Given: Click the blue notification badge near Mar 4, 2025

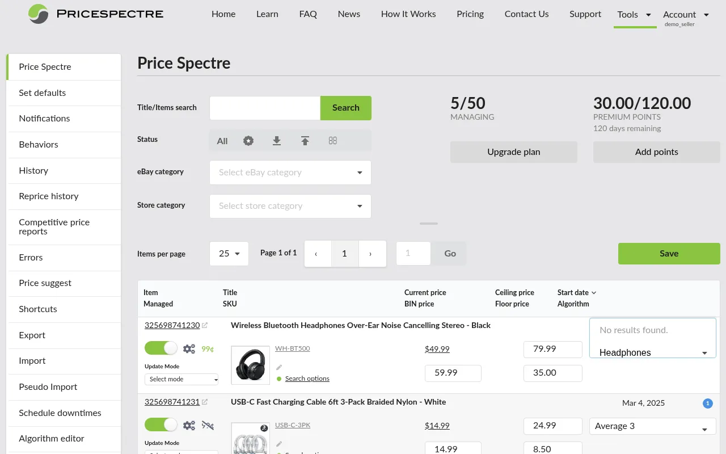Looking at the screenshot, I should [707, 403].
